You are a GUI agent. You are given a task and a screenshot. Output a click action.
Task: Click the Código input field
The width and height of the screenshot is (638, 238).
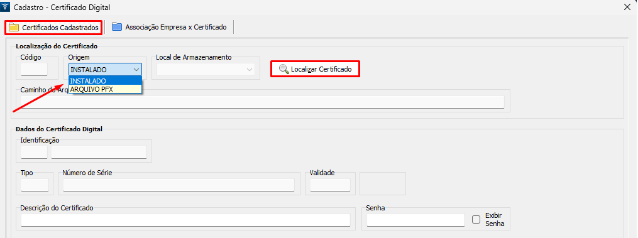(34, 70)
